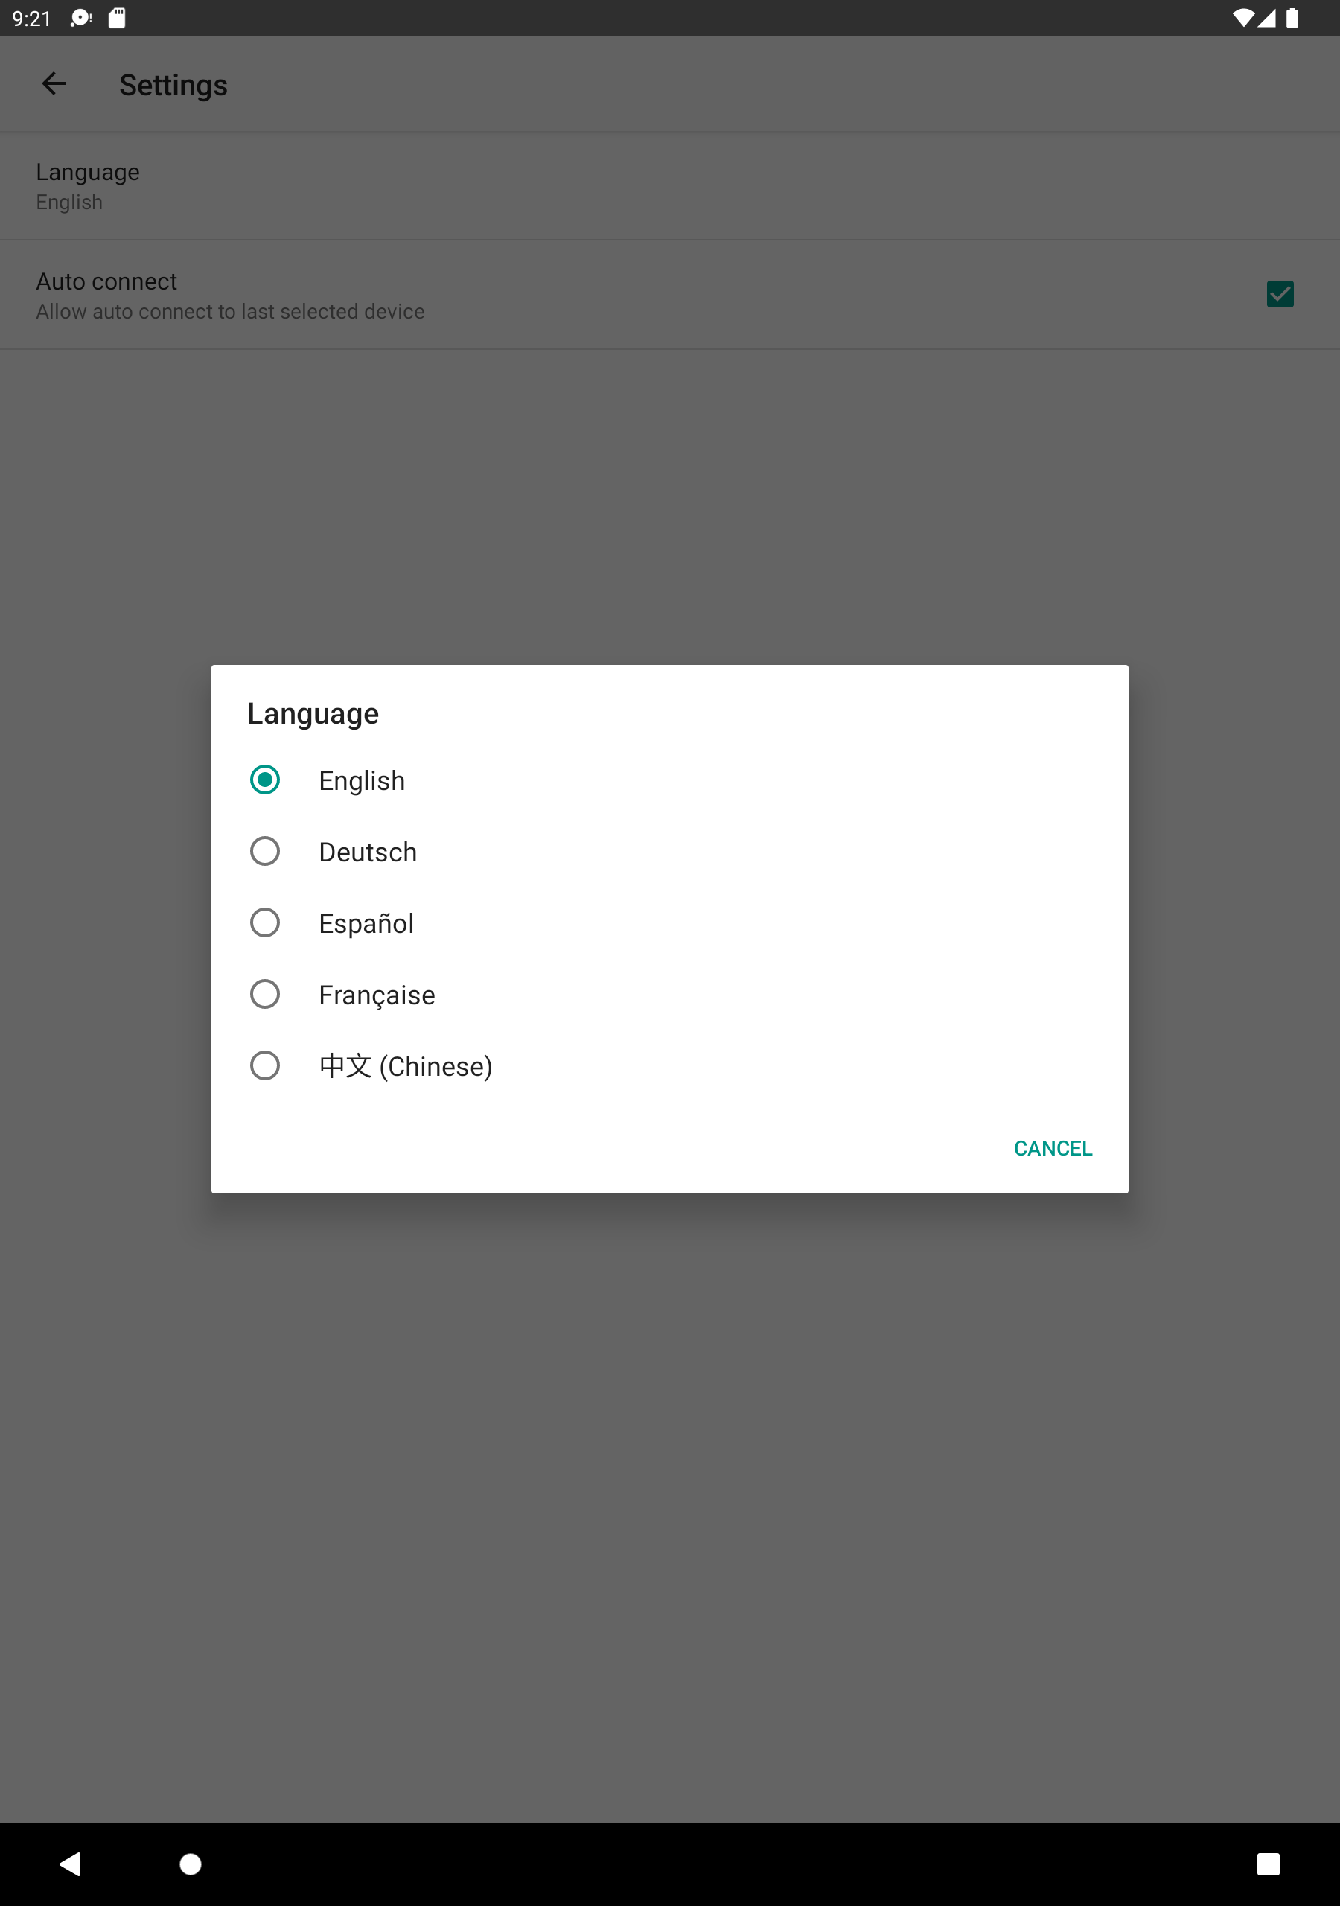Viewport: 1340px width, 1906px height.
Task: Tap the status bar clock showing 9:21
Action: 31,19
